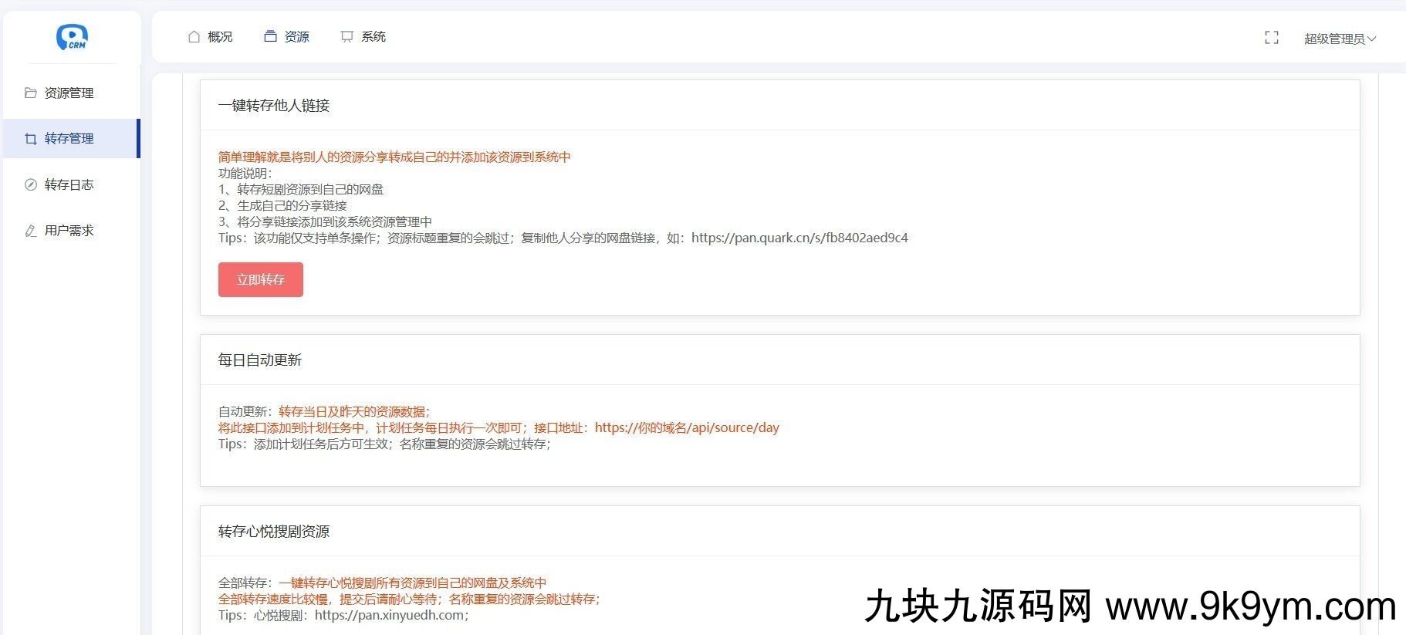Open the 概况 overview tab label
The height and width of the screenshot is (635, 1406).
(x=220, y=36)
